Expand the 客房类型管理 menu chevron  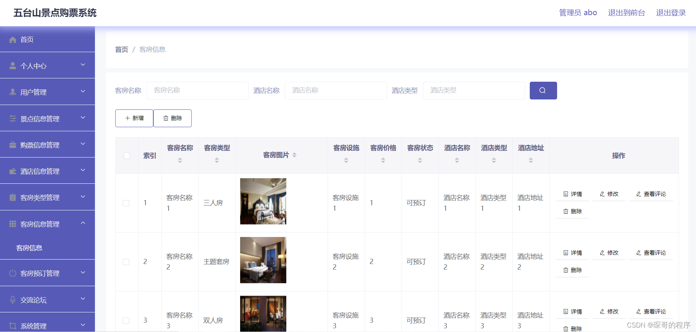pos(83,197)
